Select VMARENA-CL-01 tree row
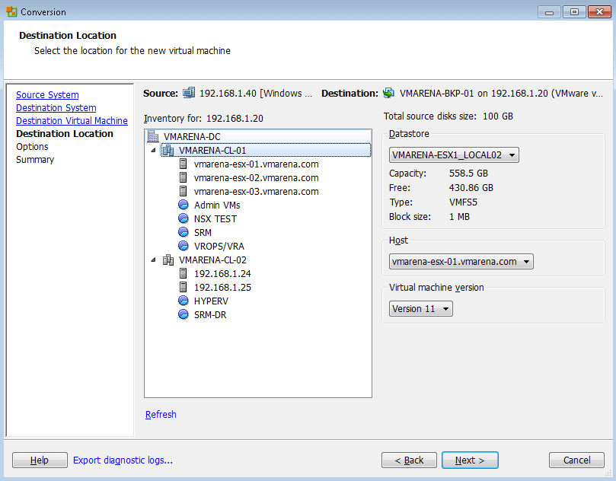616x481 pixels. point(266,150)
